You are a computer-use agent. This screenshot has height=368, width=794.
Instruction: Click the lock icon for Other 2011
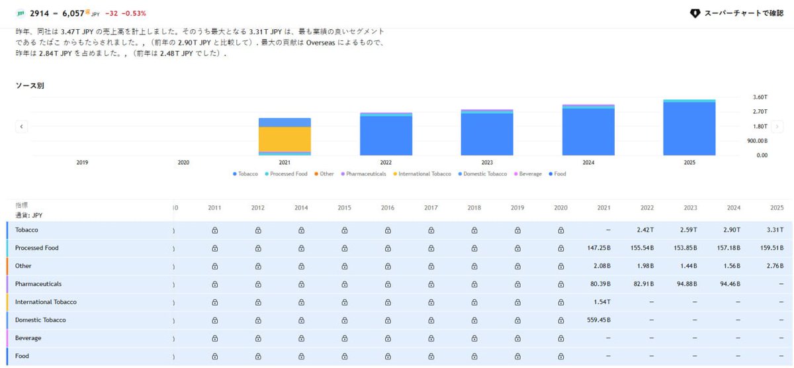pos(214,266)
